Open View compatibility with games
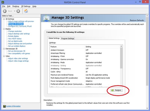The image size is (150, 111). [x=19, y=53]
